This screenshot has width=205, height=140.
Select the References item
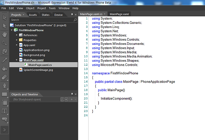(30, 35)
